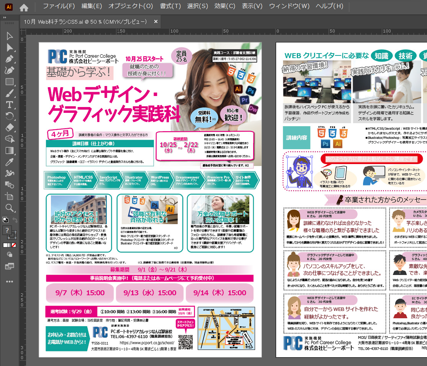Select the Webデザイン・ headline text
The image size is (427, 366).
[x=103, y=94]
